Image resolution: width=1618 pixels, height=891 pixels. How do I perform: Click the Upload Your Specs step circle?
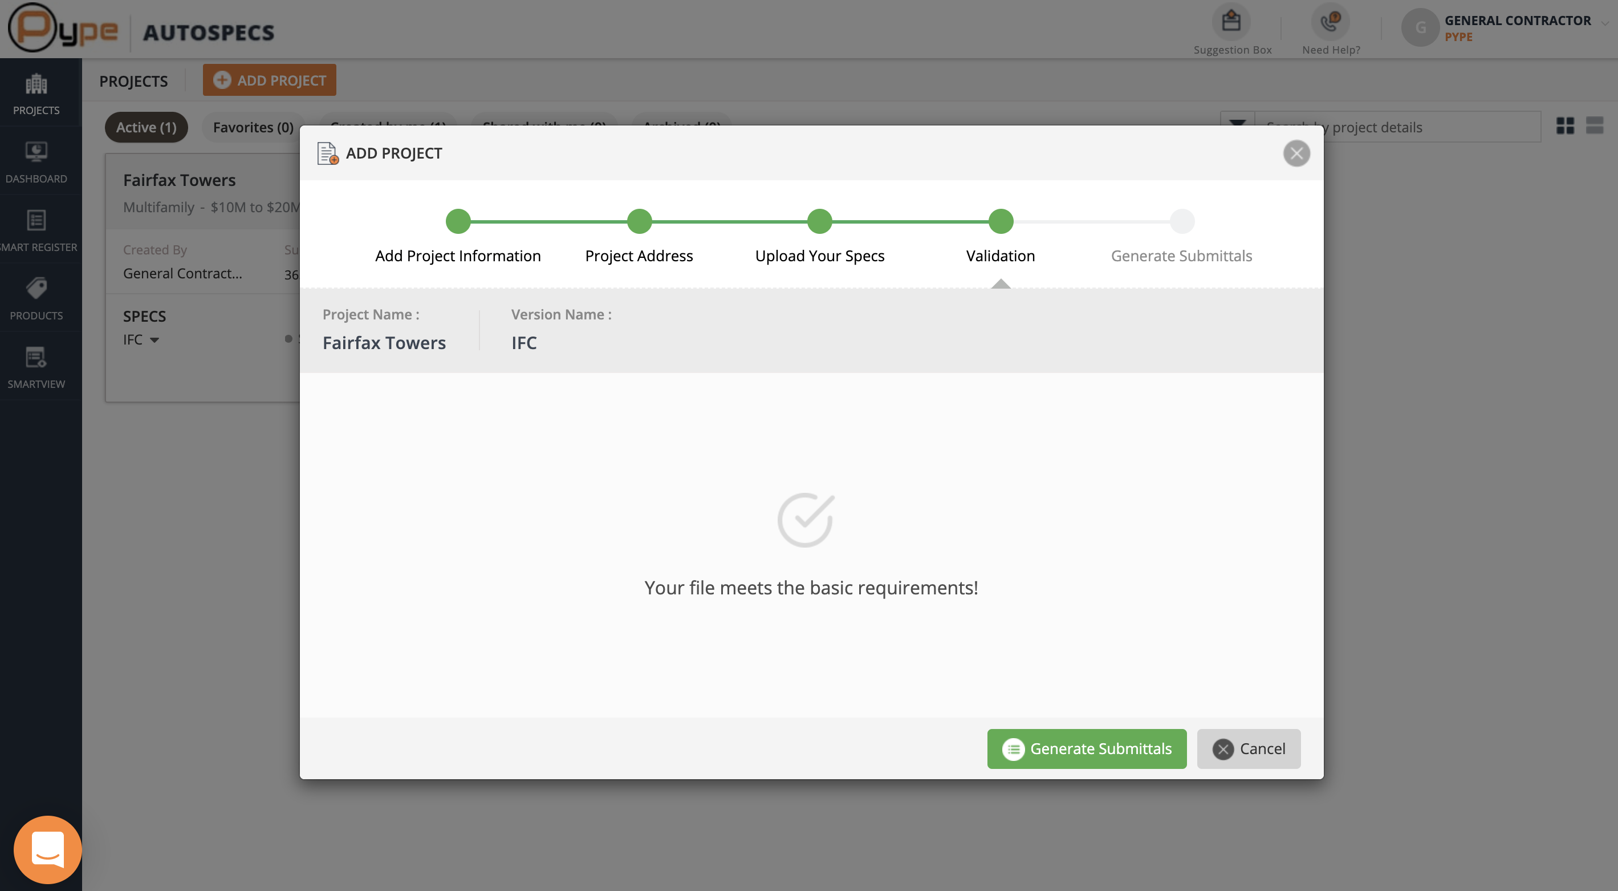[819, 221]
